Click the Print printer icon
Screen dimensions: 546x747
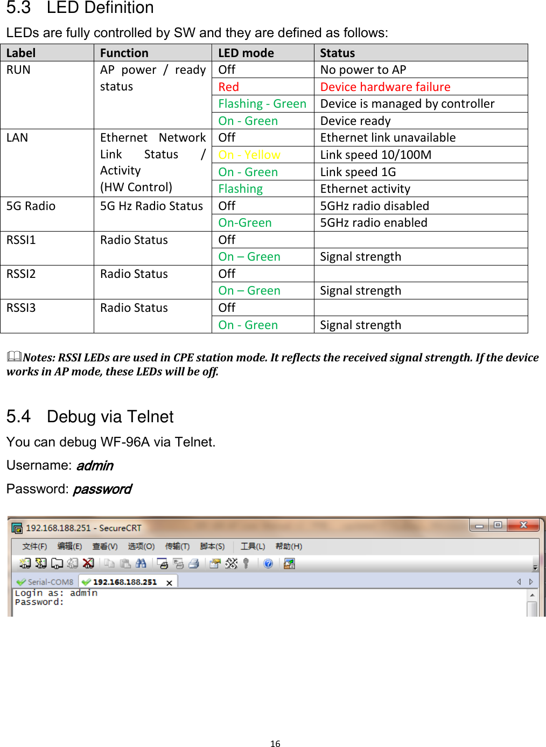coord(194,563)
